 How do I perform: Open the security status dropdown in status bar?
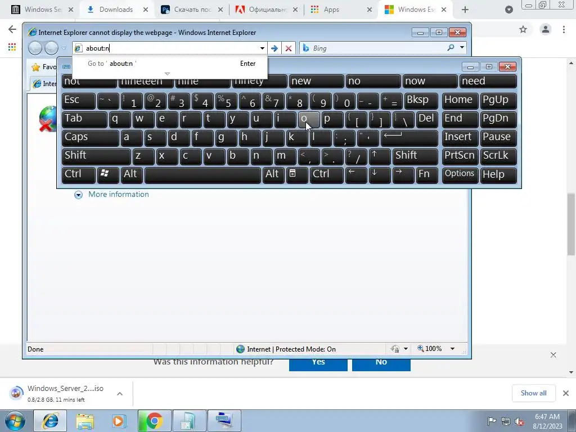click(x=406, y=349)
